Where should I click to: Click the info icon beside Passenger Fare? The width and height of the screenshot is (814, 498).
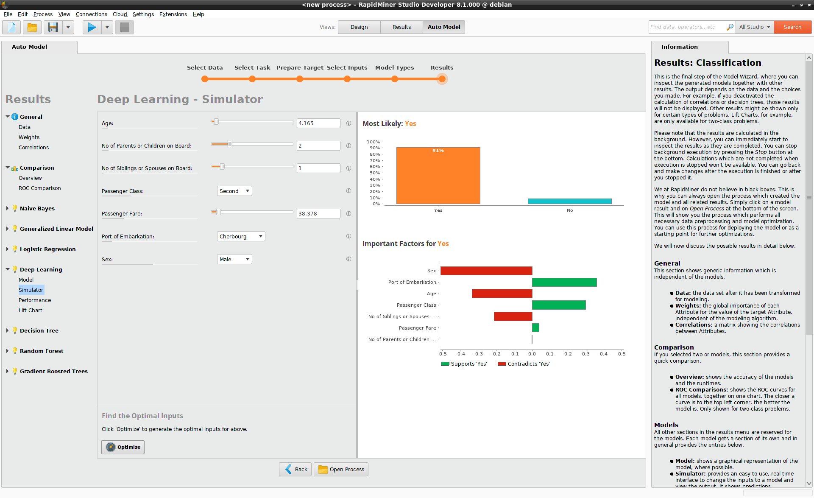click(348, 213)
